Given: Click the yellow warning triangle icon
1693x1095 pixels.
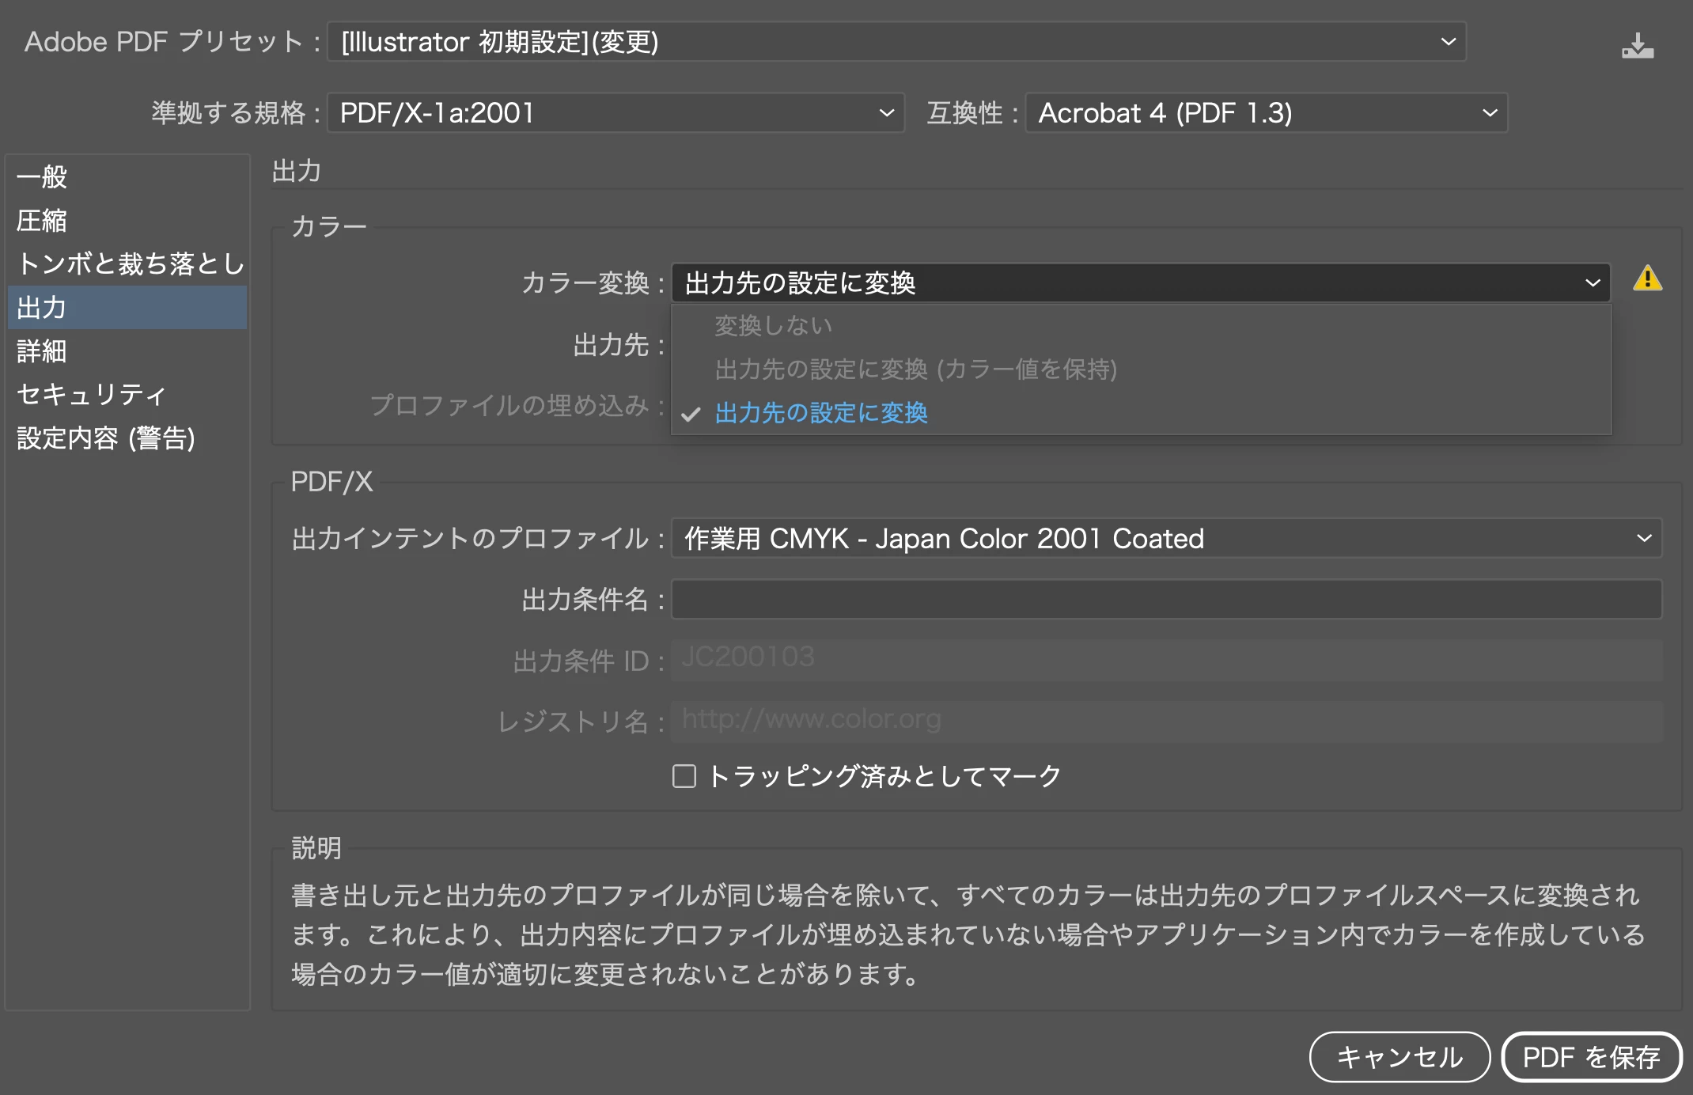Looking at the screenshot, I should pyautogui.click(x=1647, y=279).
